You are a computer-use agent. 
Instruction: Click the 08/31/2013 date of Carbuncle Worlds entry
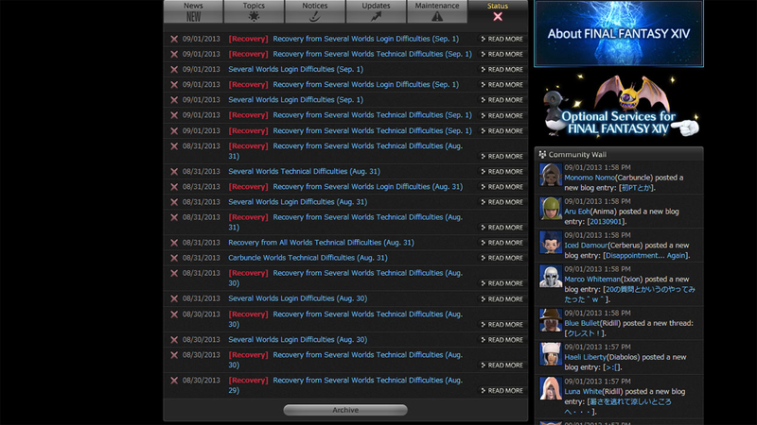(x=202, y=258)
